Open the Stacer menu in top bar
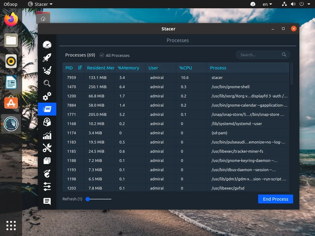 40,4
